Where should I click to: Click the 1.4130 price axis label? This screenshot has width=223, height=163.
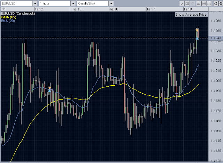point(216,151)
